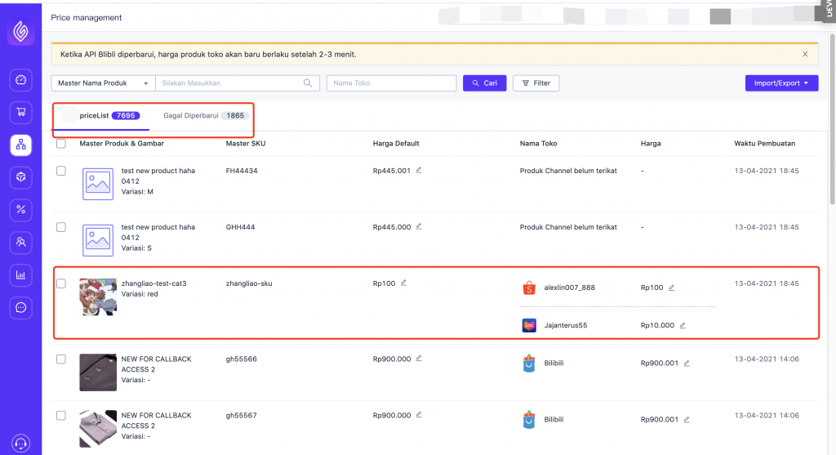Edit default price Rp445.001
This screenshot has height=455, width=836.
(419, 170)
